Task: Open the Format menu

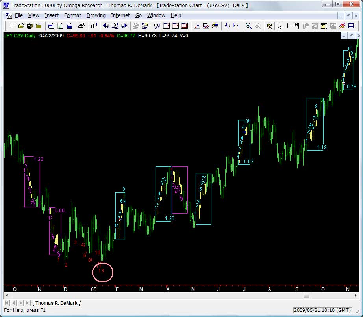Action: coord(72,15)
